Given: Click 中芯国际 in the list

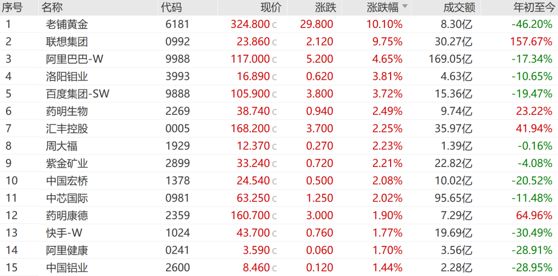Looking at the screenshot, I should pyautogui.click(x=67, y=198).
